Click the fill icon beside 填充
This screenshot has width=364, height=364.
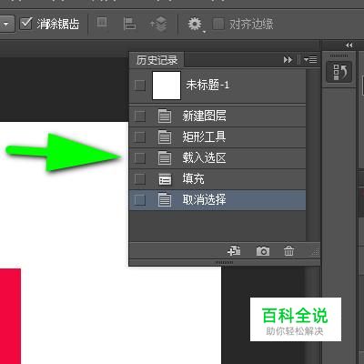click(165, 179)
